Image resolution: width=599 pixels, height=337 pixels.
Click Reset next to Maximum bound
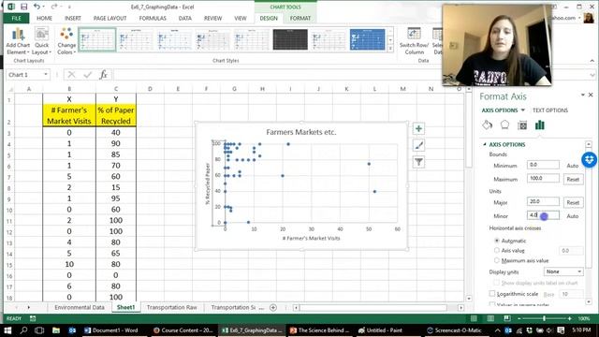coord(573,179)
